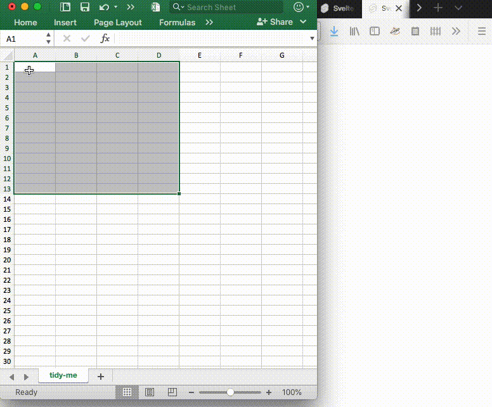Screen dimensions: 492x407
Task: Select all cells with corner triangle
Action: [8, 56]
